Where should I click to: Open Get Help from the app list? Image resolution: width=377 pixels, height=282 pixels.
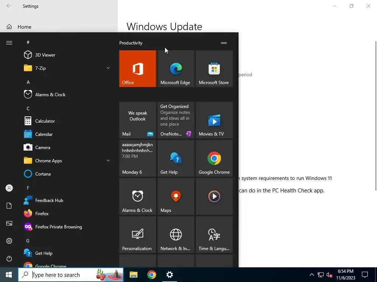coord(67,253)
